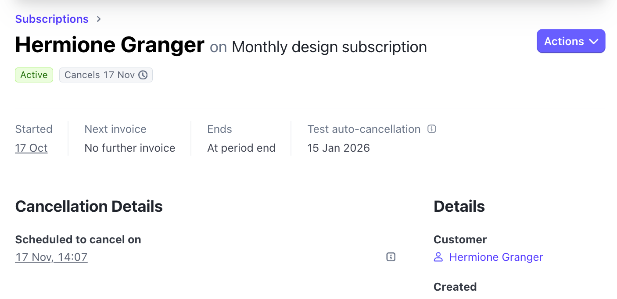Viewport: 617px width, 299px height.
Task: Click the clock icon in Cancels badge
Action: [143, 75]
